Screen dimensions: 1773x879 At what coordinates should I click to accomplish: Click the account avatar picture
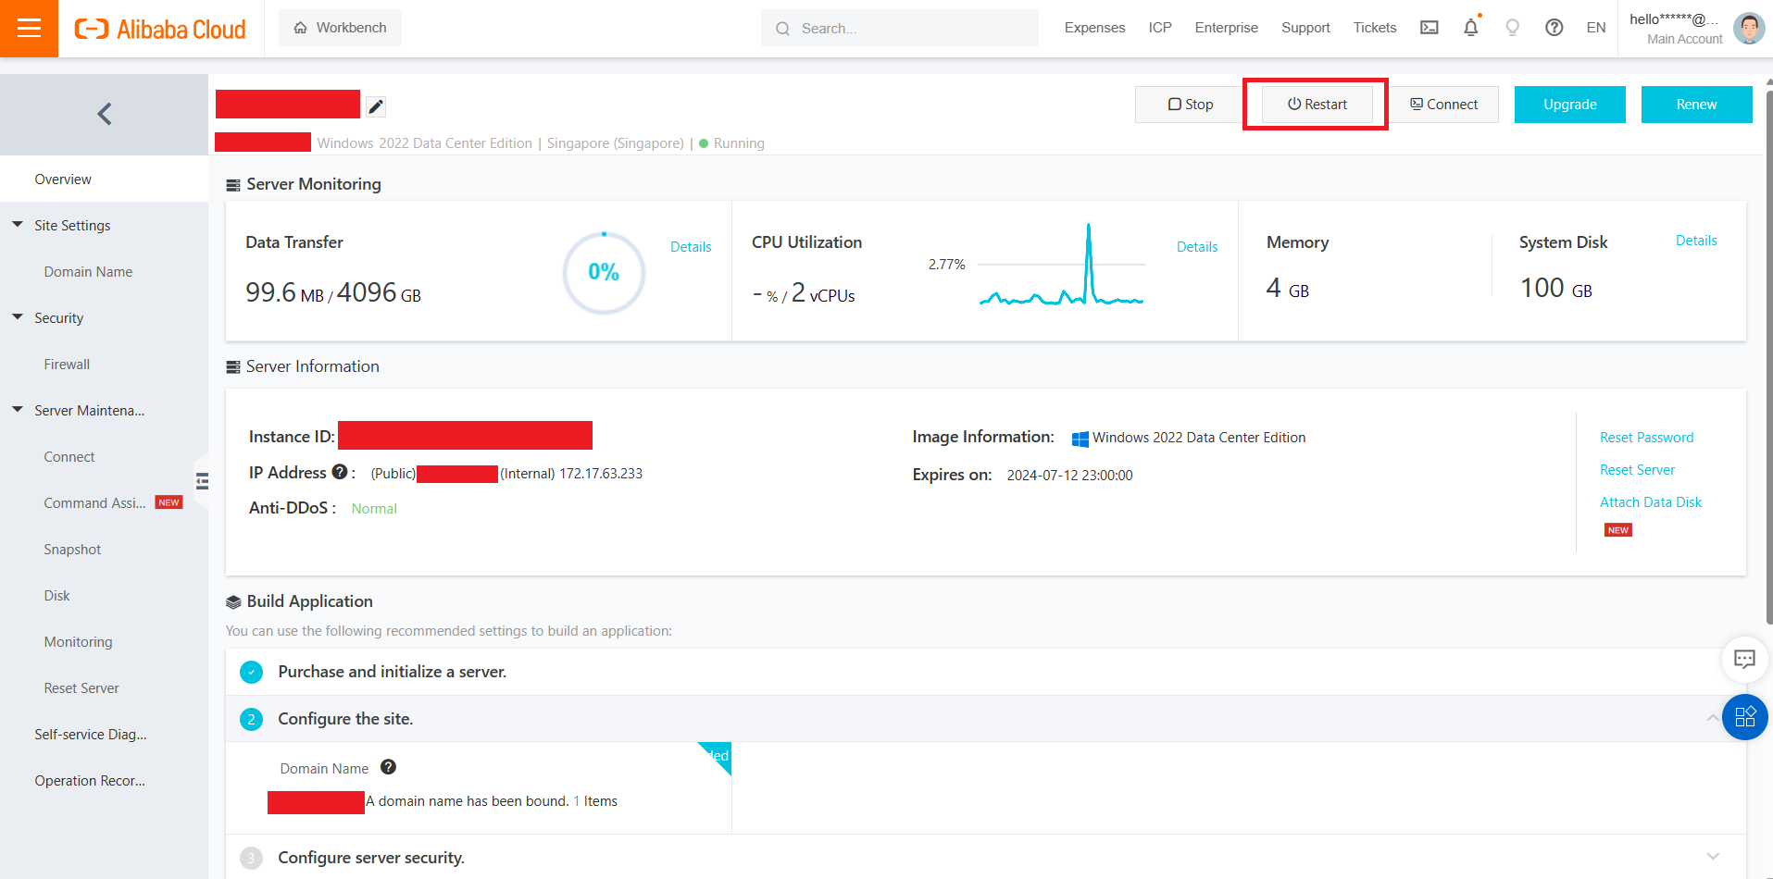pos(1749,29)
